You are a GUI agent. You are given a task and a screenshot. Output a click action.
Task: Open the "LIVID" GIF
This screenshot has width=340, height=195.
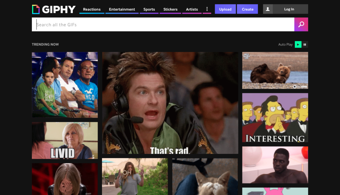click(x=65, y=140)
